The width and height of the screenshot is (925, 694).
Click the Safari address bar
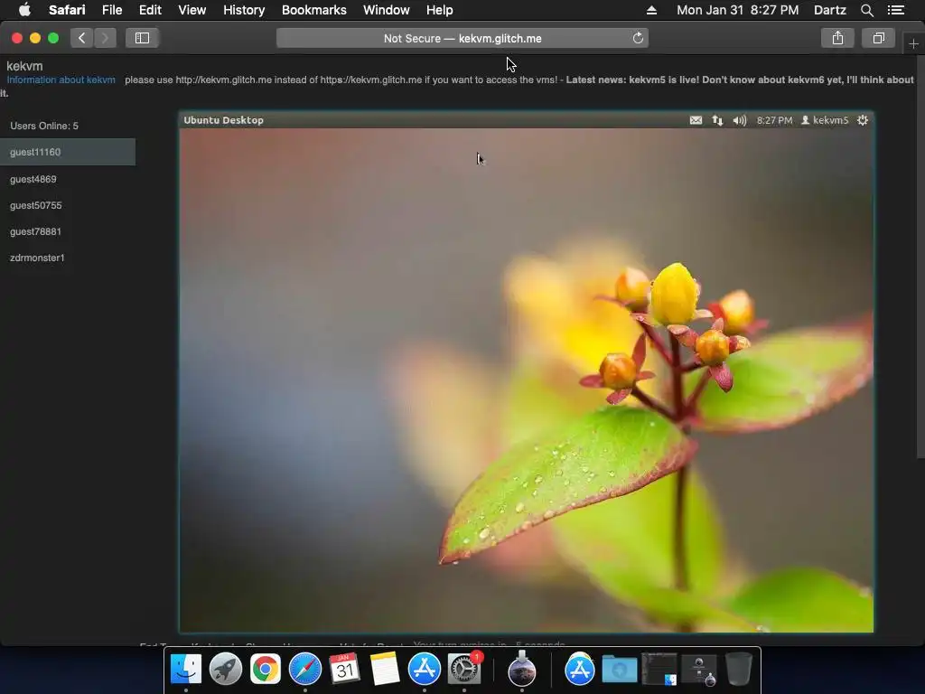[x=462, y=38]
